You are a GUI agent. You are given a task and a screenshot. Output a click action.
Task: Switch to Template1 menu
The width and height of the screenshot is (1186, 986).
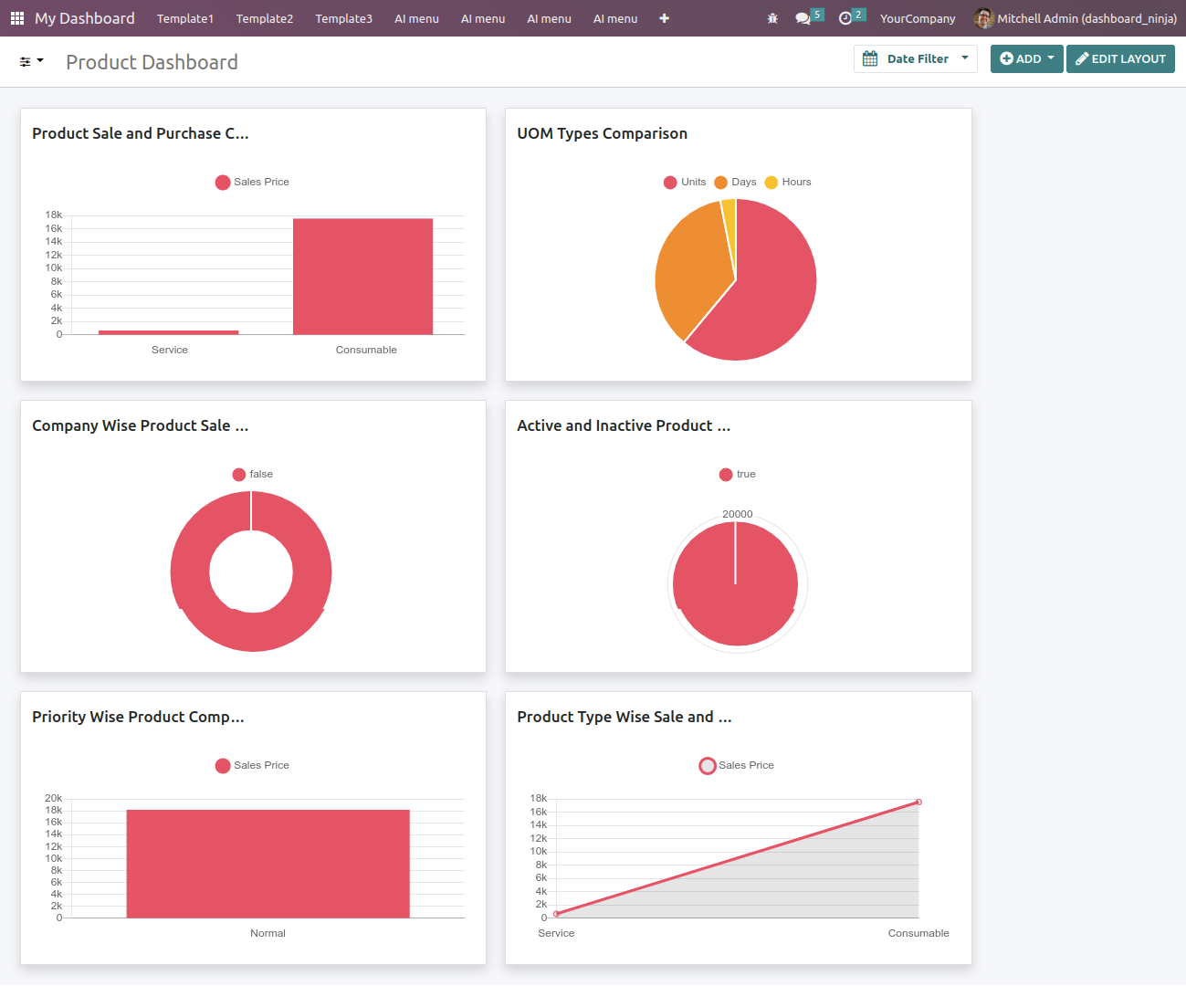(184, 18)
